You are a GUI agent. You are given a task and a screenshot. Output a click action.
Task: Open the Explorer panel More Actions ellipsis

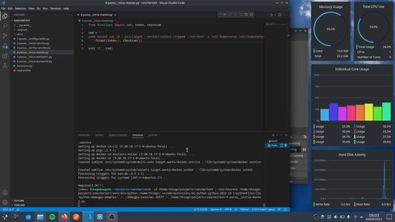tap(70, 15)
